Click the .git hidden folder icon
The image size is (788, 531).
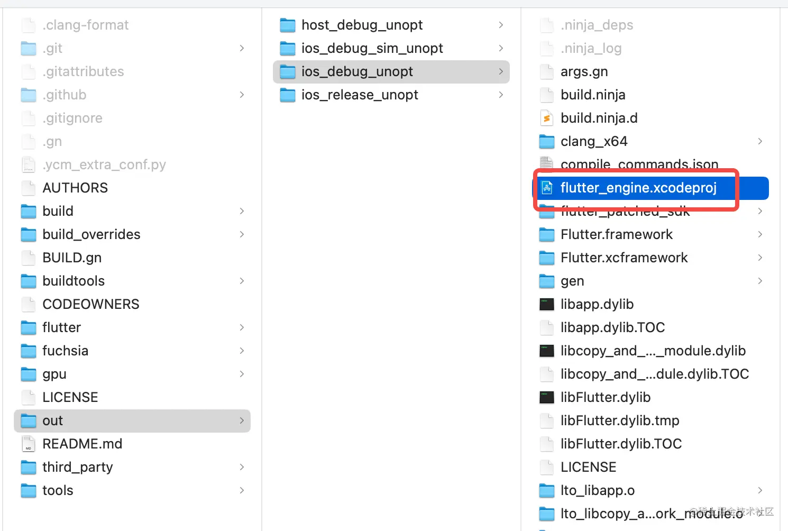29,48
